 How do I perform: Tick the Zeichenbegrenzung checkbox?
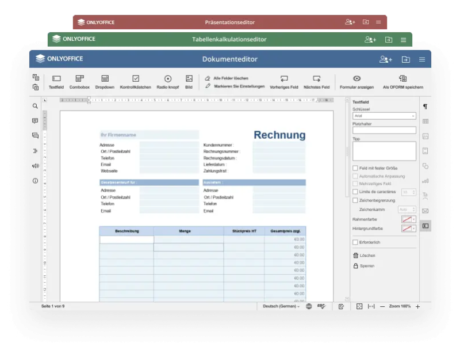[x=355, y=200]
